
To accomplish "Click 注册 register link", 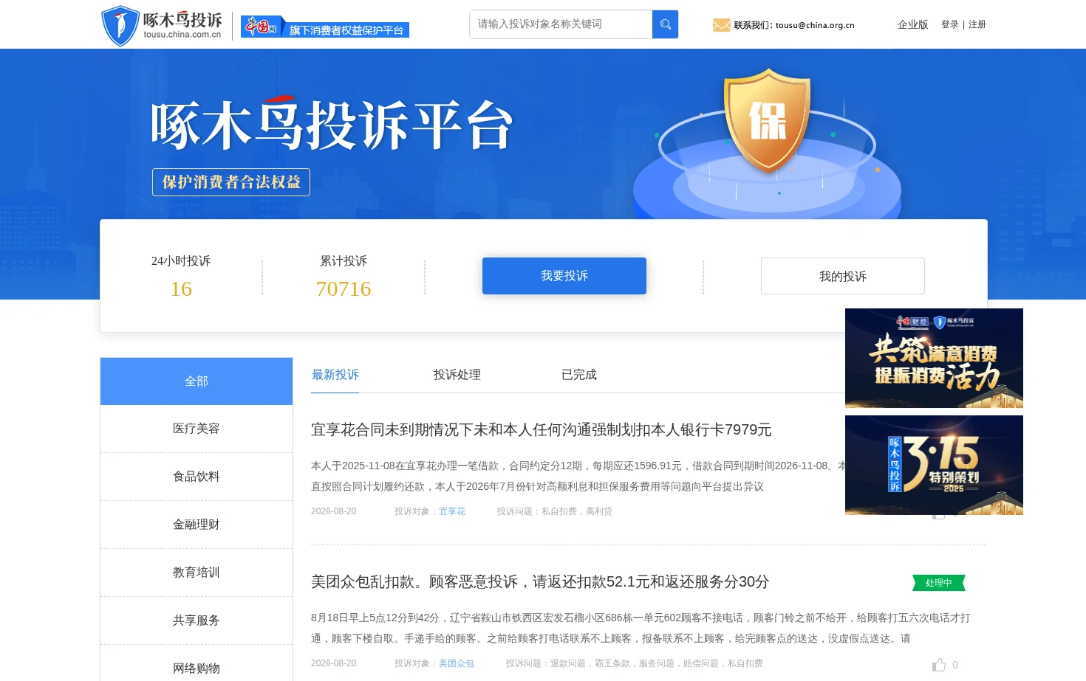I will tap(977, 24).
